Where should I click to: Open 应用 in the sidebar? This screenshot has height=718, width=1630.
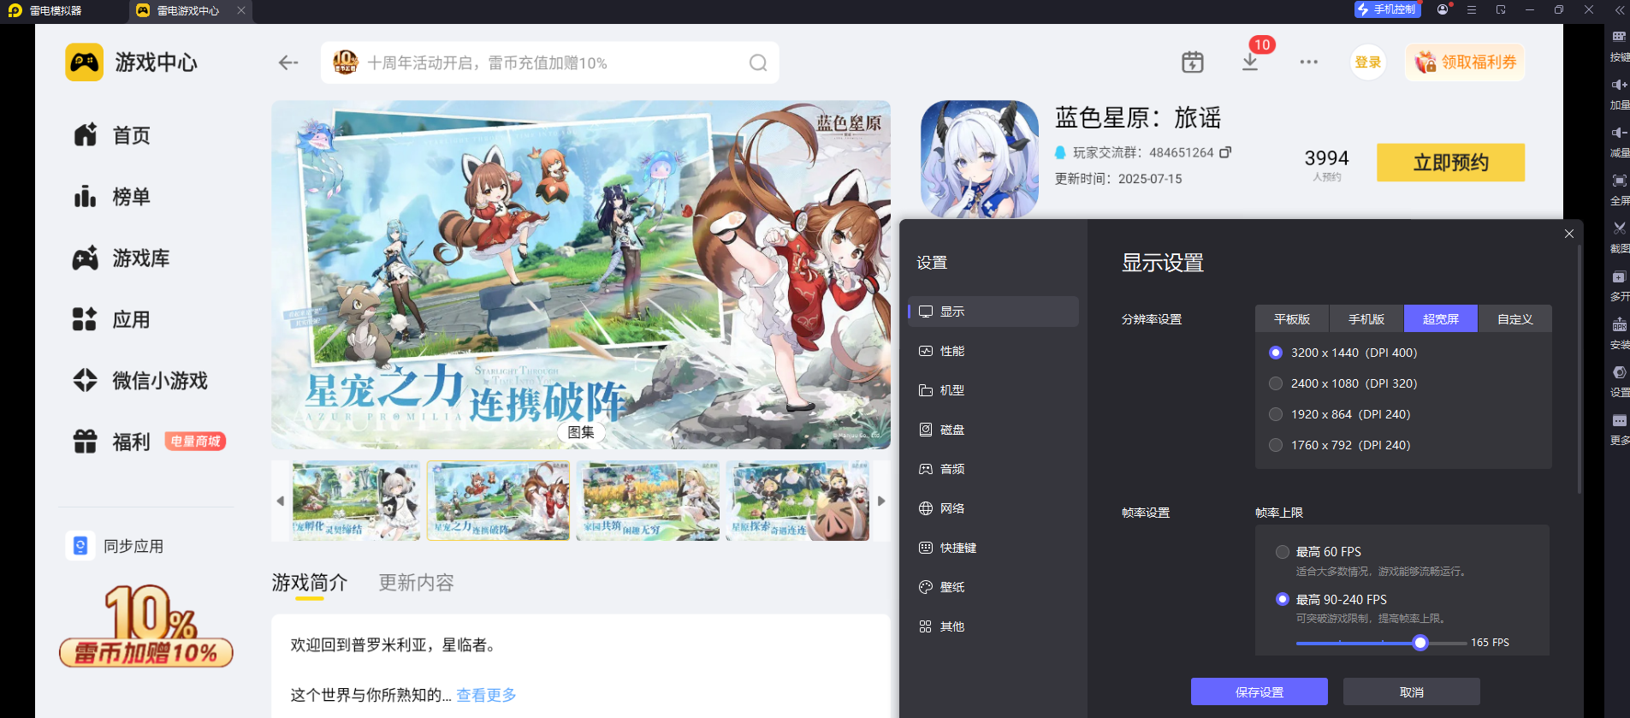111,320
